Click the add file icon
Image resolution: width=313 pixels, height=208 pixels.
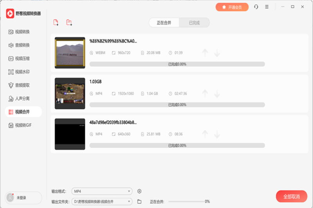(56, 23)
